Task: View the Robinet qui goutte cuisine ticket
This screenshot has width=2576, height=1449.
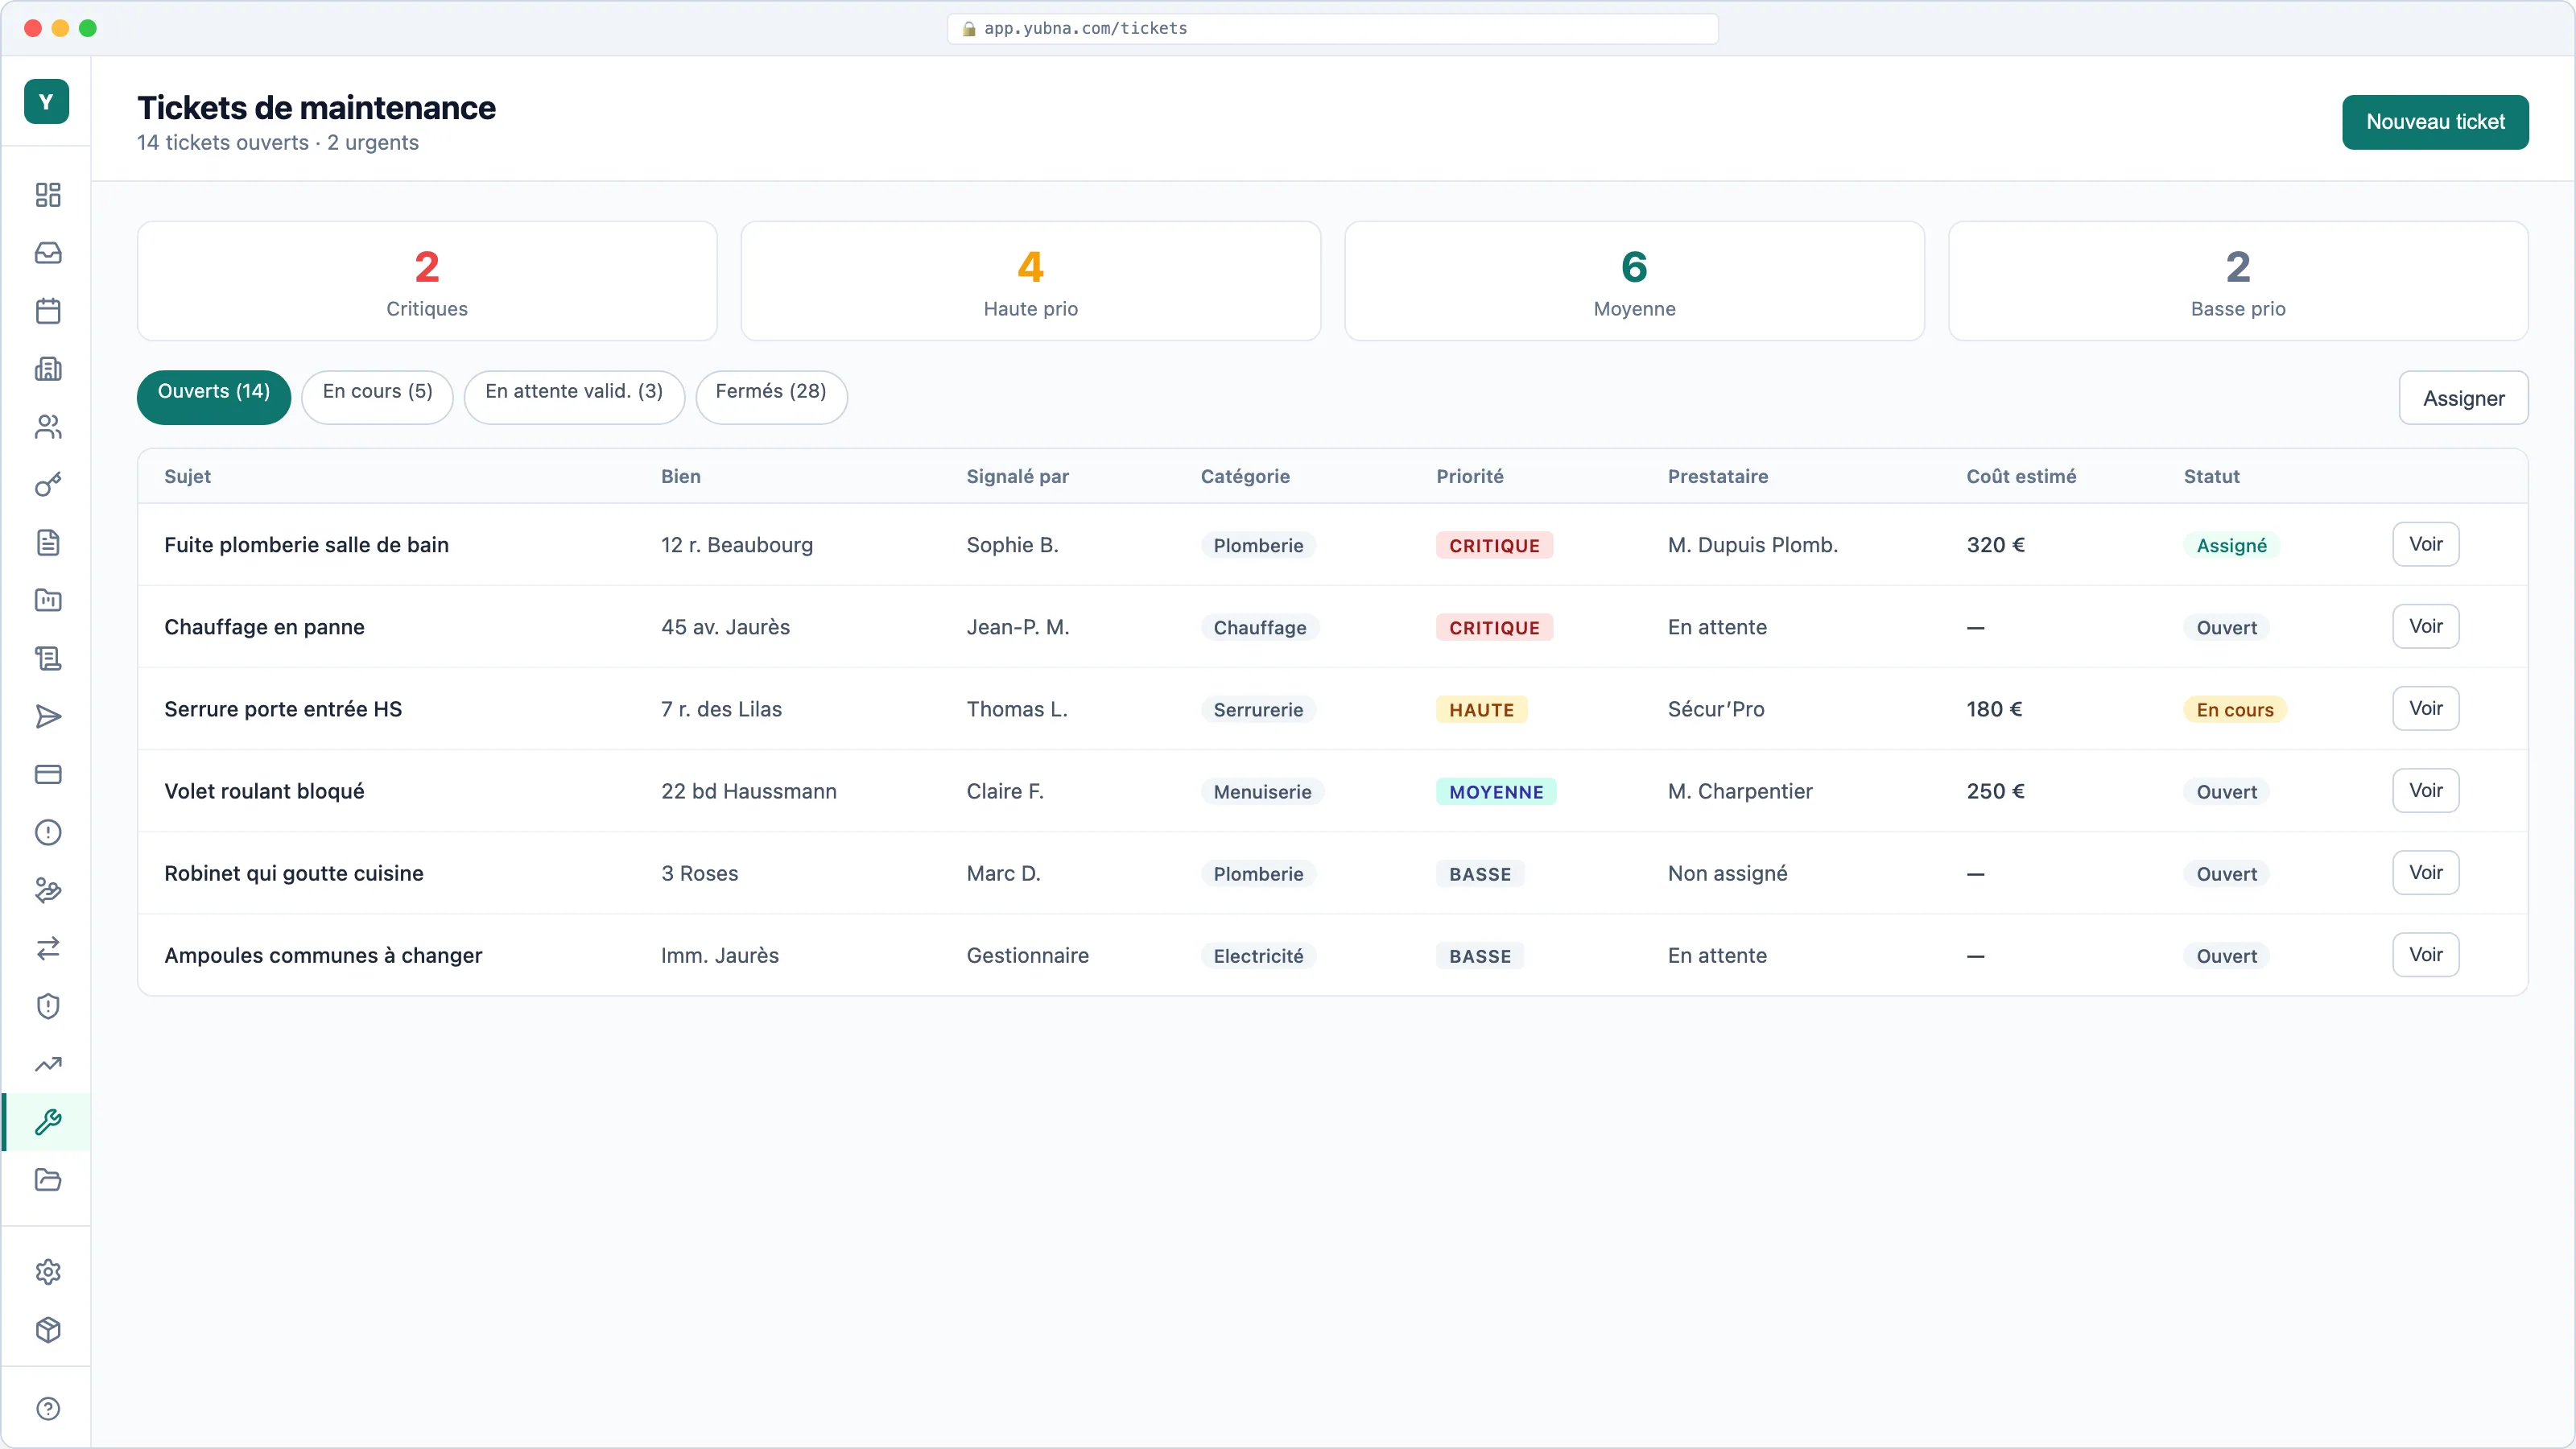Action: pyautogui.click(x=2426, y=872)
